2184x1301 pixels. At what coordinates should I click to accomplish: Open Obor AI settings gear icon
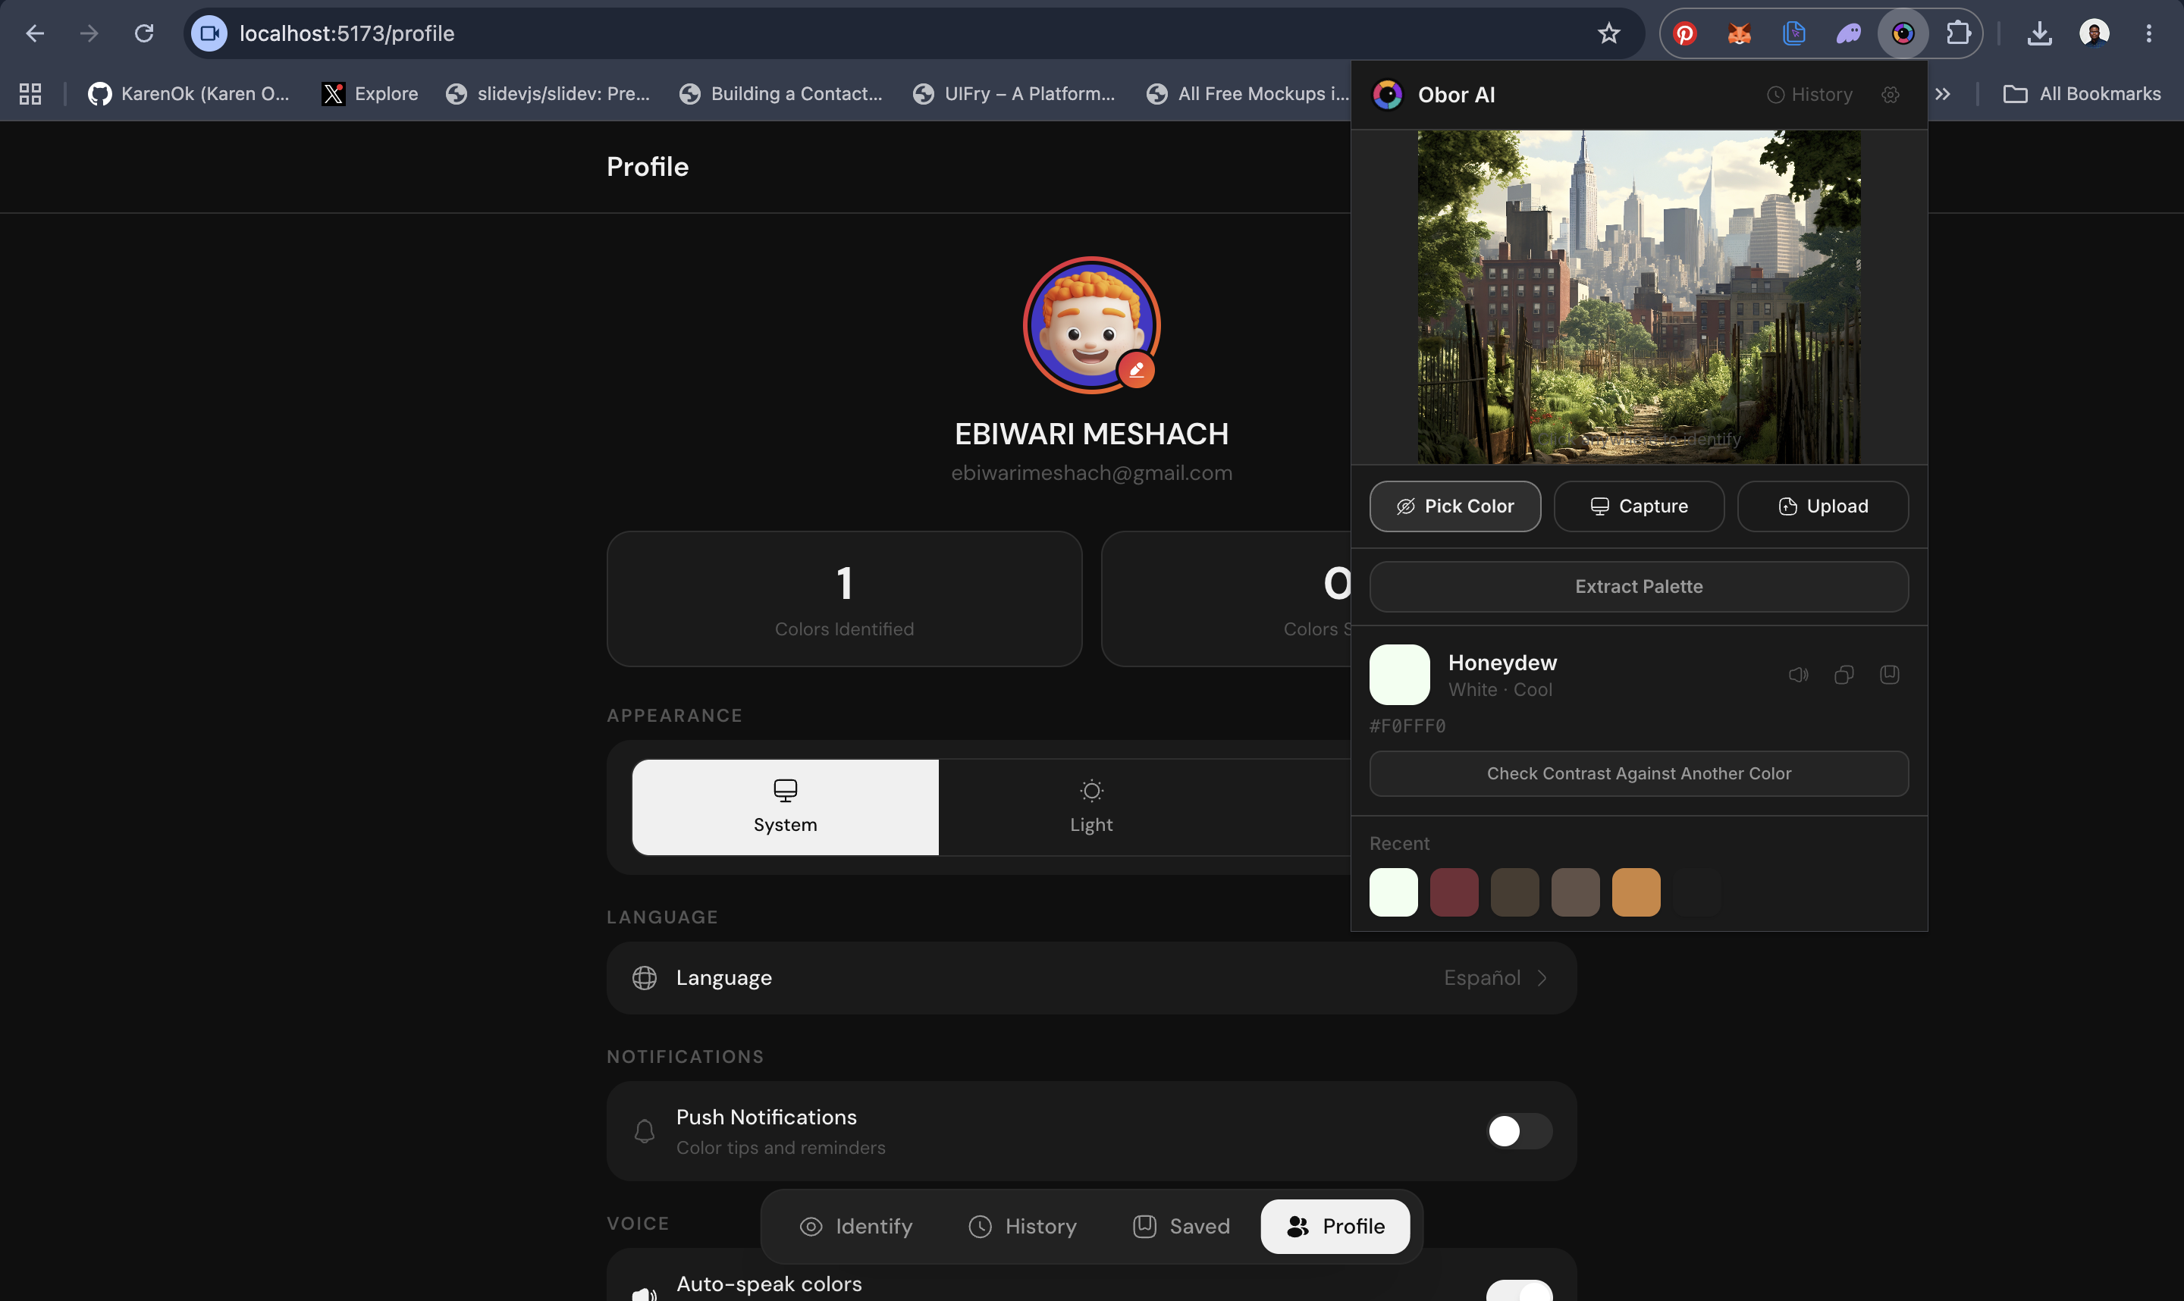[1891, 95]
